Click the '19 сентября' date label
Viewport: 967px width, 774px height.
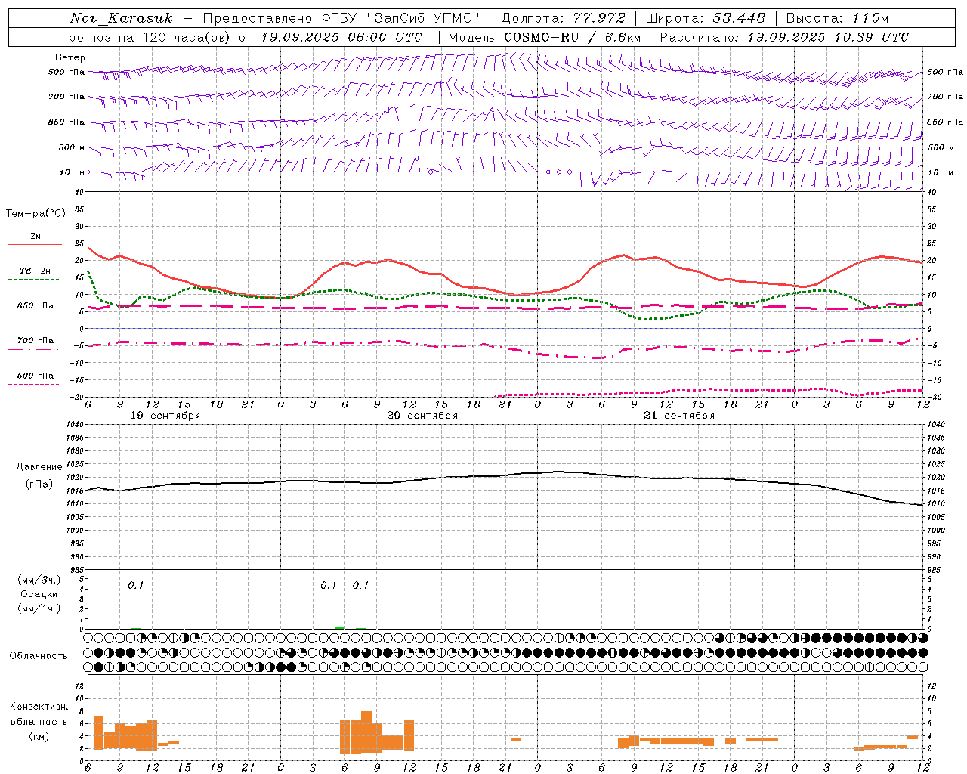165,416
